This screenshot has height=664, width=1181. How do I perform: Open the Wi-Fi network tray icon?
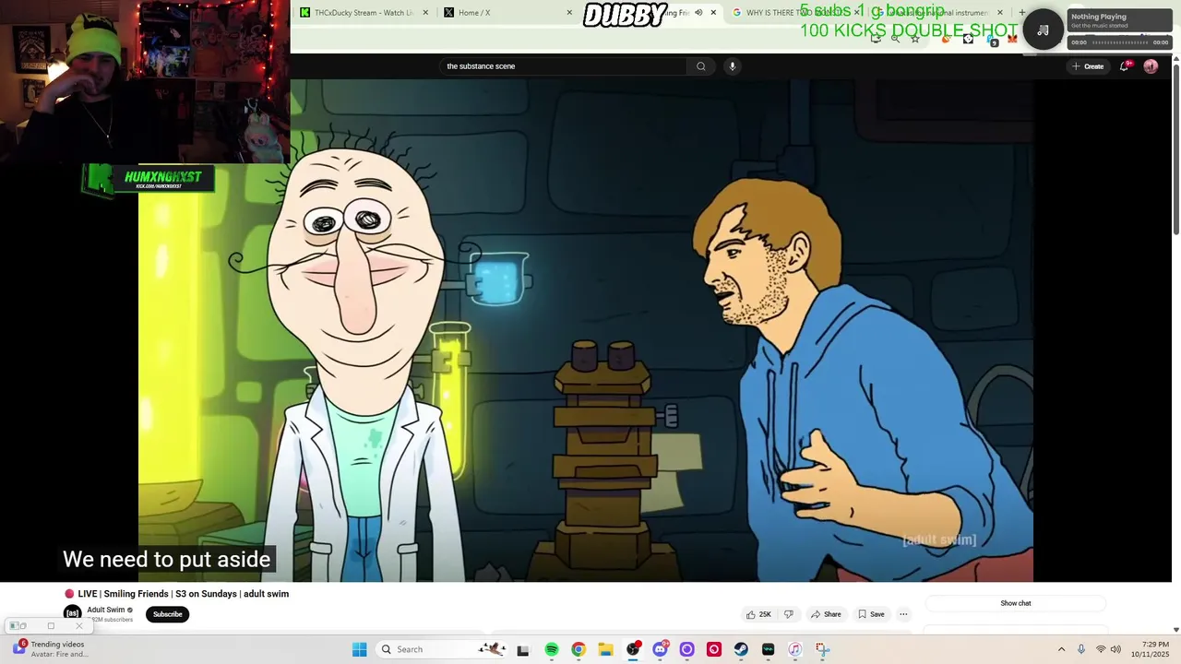1100,649
